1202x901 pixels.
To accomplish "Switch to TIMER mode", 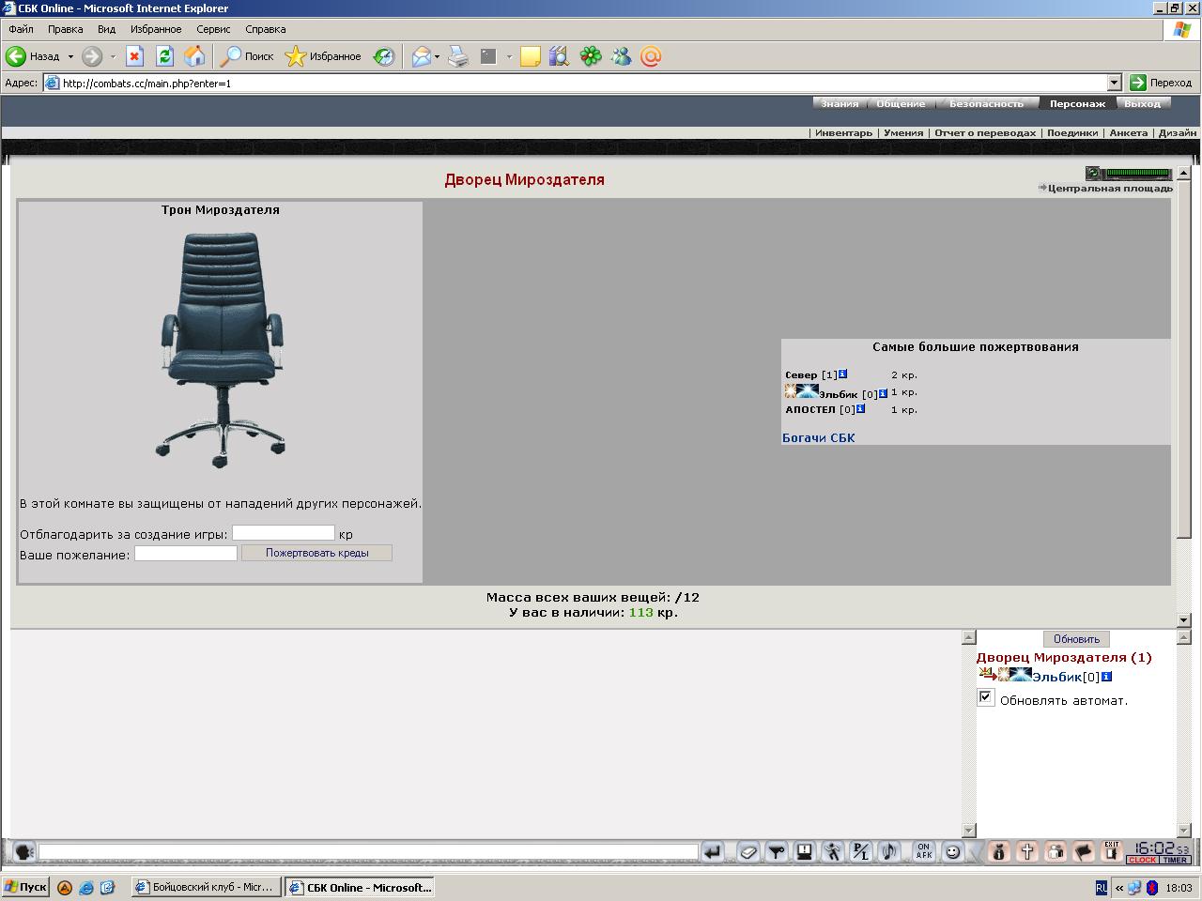I will point(1175,860).
